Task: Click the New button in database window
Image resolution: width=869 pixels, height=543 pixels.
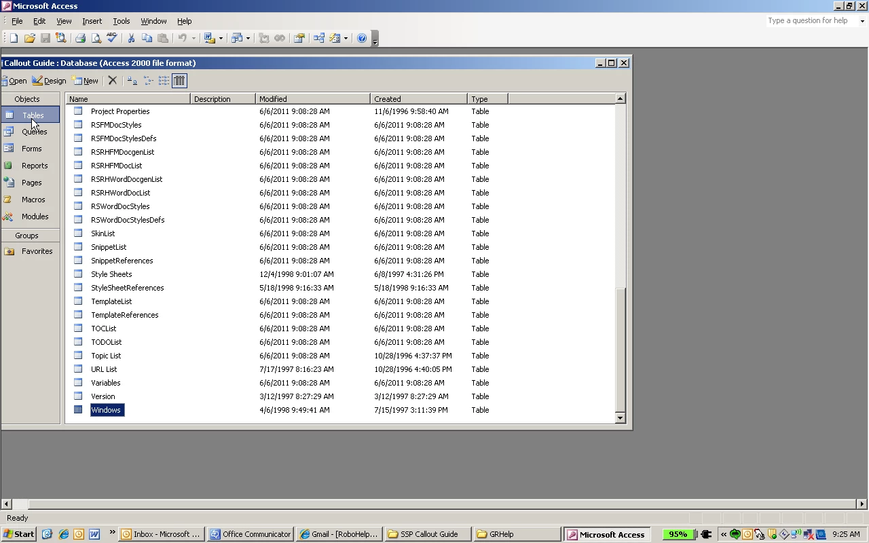Action: (x=86, y=81)
